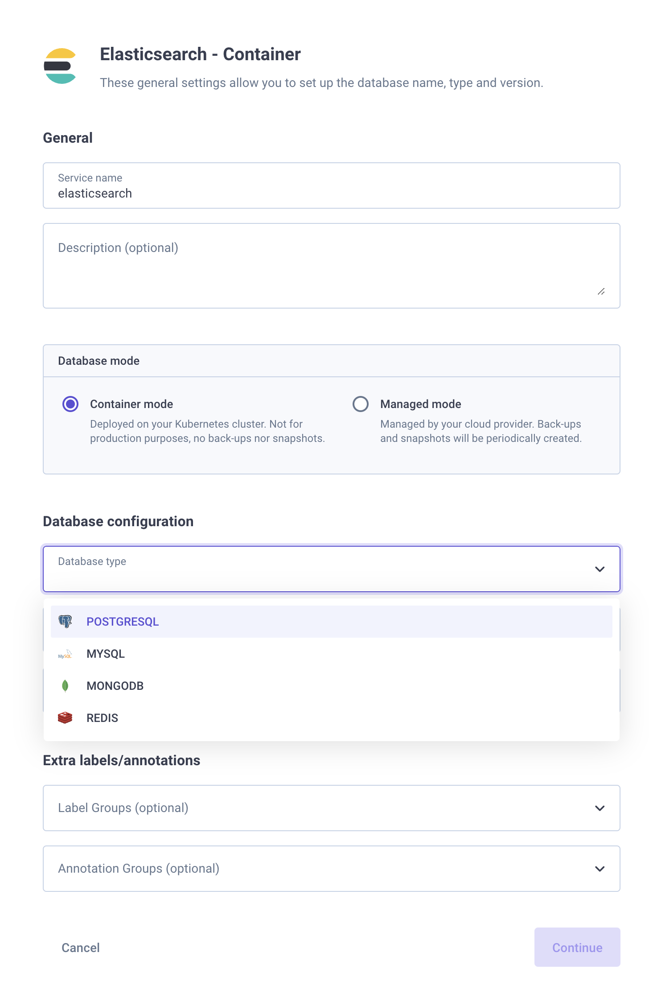Choose the REDIS option
The width and height of the screenshot is (649, 1006).
(x=103, y=718)
